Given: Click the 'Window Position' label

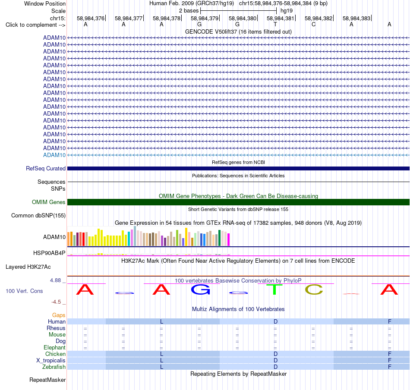Looking at the screenshot, I should [x=45, y=3].
